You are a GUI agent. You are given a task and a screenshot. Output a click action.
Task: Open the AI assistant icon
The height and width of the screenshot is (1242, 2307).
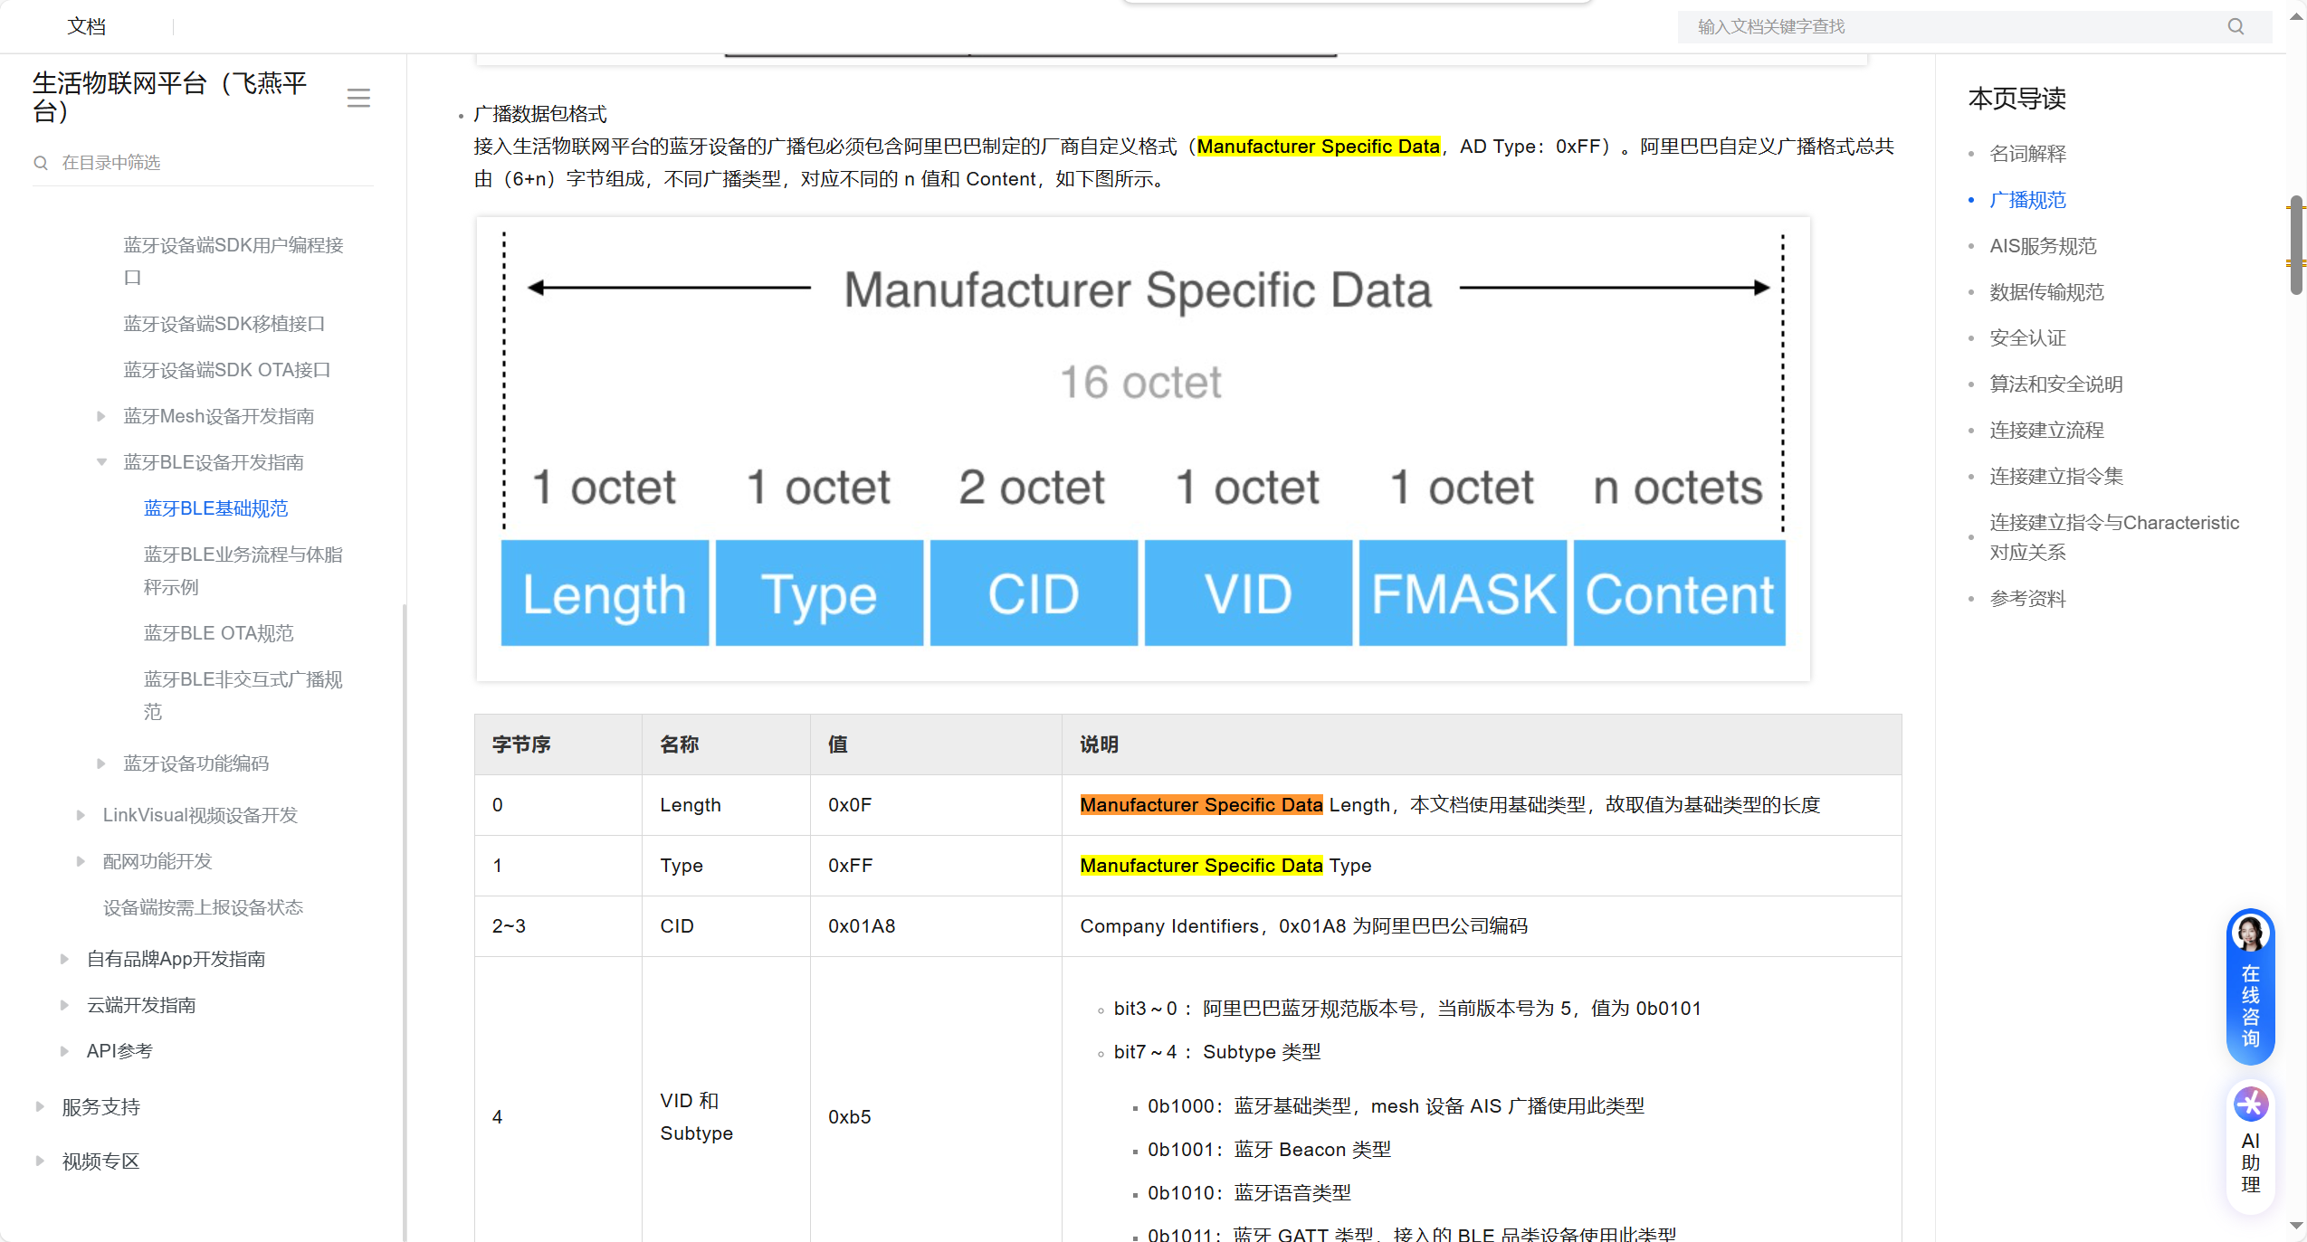click(2250, 1105)
